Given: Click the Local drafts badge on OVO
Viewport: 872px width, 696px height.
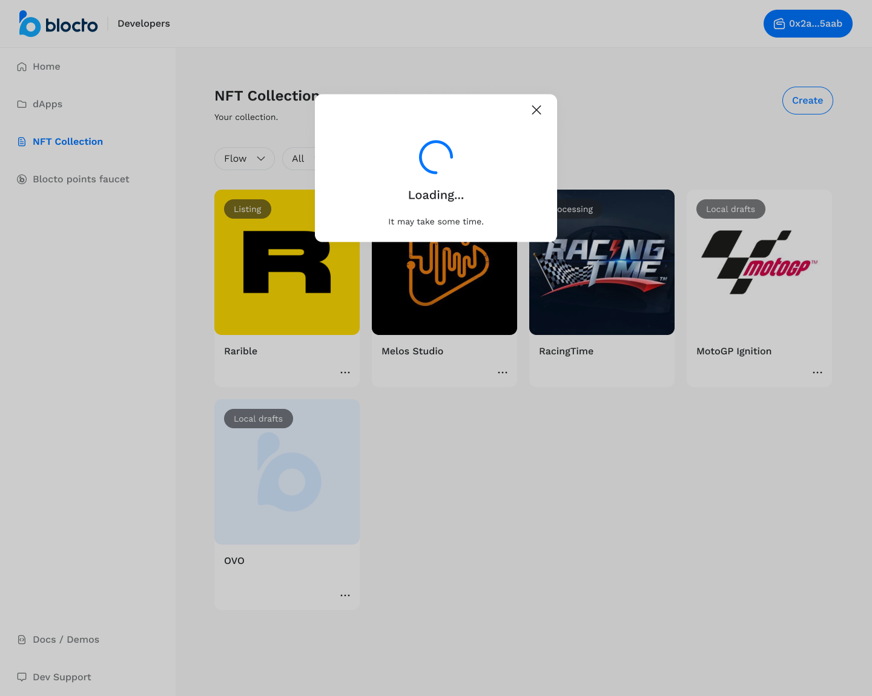Looking at the screenshot, I should click(x=259, y=419).
